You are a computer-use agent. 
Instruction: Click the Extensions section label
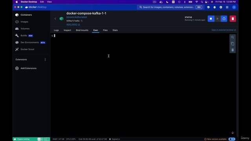pos(21,60)
